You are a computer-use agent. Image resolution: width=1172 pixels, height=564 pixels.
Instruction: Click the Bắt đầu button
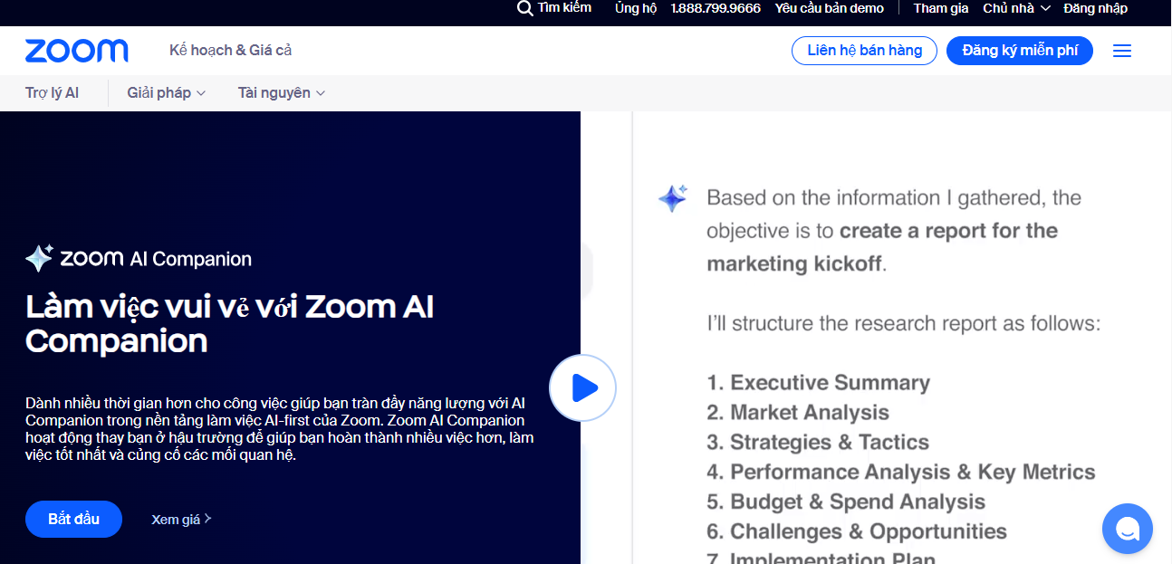73,519
